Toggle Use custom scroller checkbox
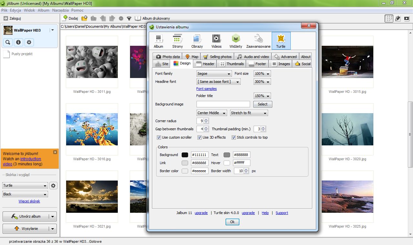The height and width of the screenshot is (245, 413). [x=159, y=137]
